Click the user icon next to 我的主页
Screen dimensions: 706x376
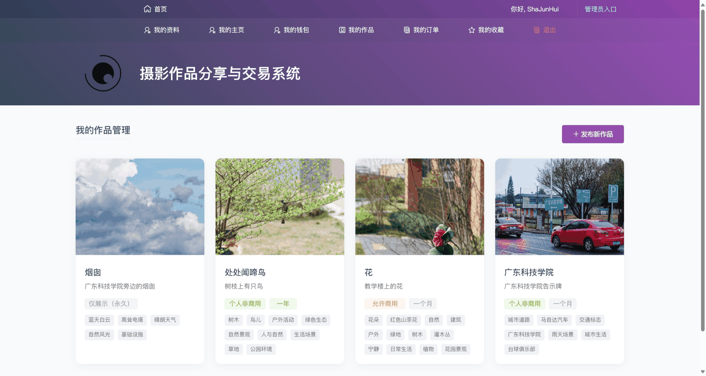point(212,30)
